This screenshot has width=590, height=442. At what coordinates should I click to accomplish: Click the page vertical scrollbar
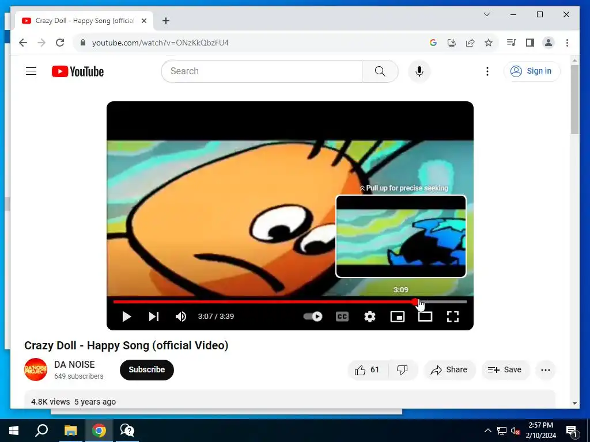point(574,99)
